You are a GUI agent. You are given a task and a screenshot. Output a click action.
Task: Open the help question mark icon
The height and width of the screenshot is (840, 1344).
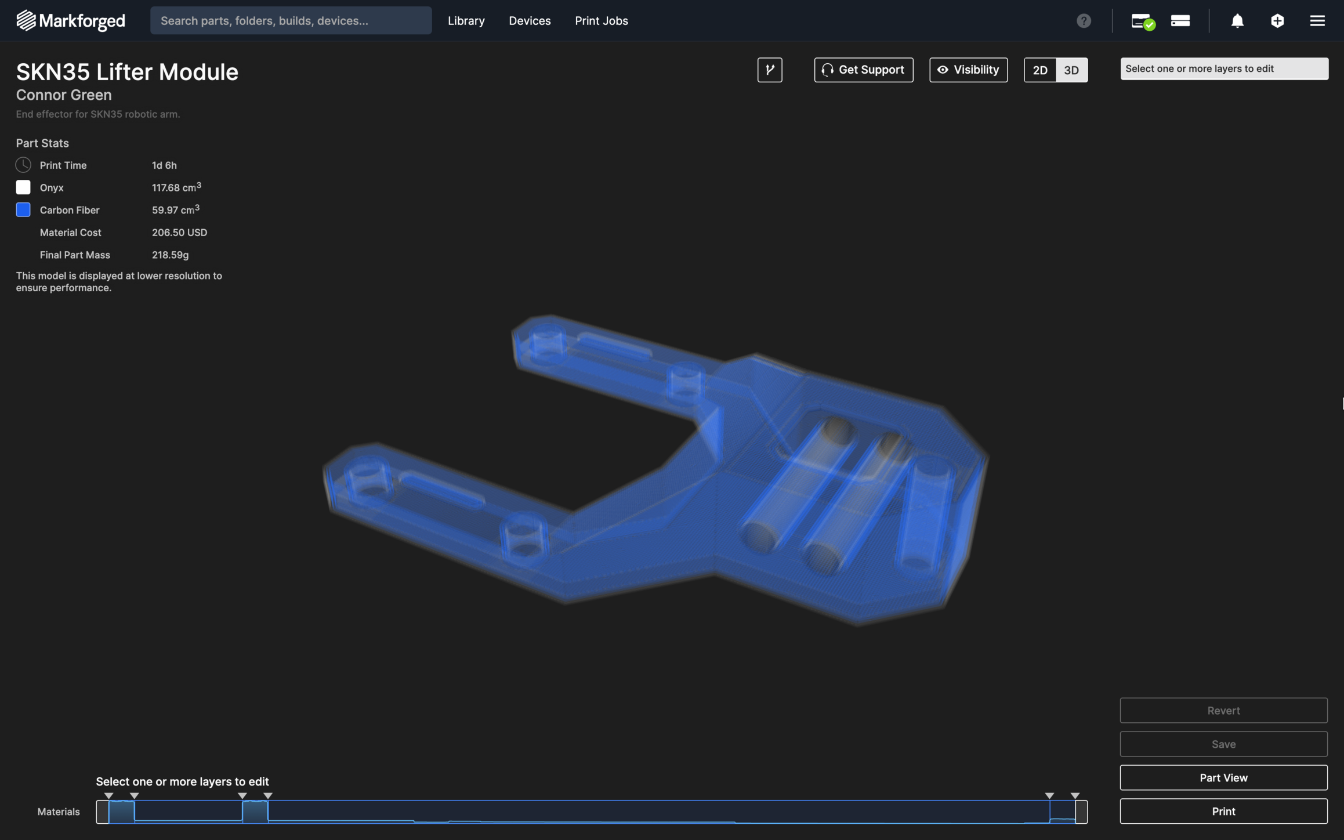pos(1083,21)
